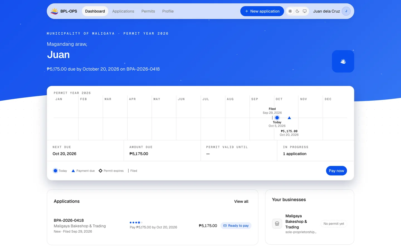This screenshot has width=401, height=251.
Task: Click the storefront icon for Maligaya Bakeshop
Action: tap(277, 224)
